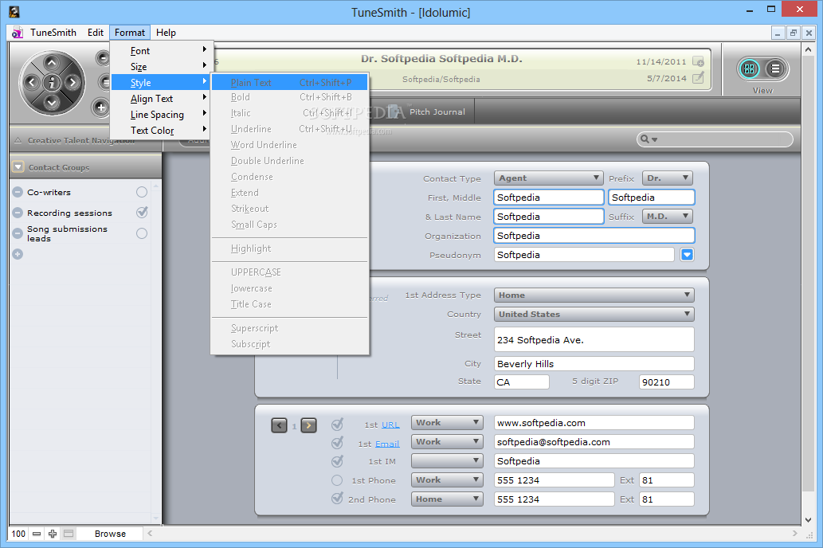The height and width of the screenshot is (548, 823).
Task: Open the Align Text submenu
Action: [x=163, y=99]
